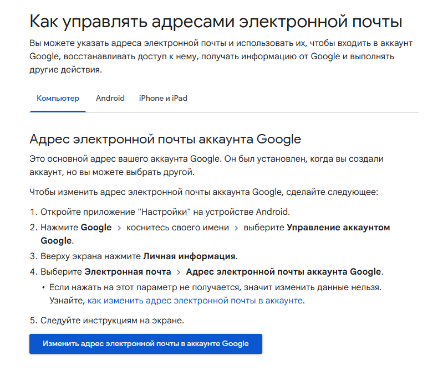Click the chevron arrow right after bold Google
This screenshot has height=371, width=448.
[119, 228]
